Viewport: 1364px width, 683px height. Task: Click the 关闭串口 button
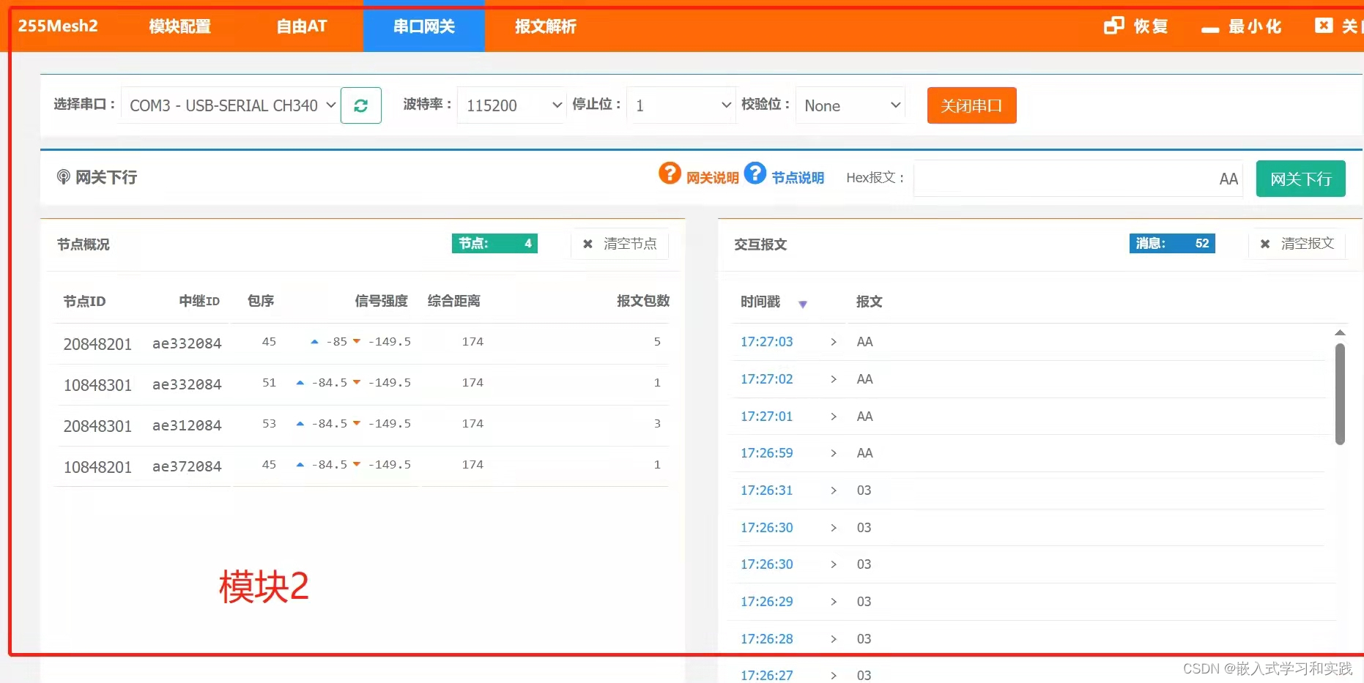pos(971,105)
